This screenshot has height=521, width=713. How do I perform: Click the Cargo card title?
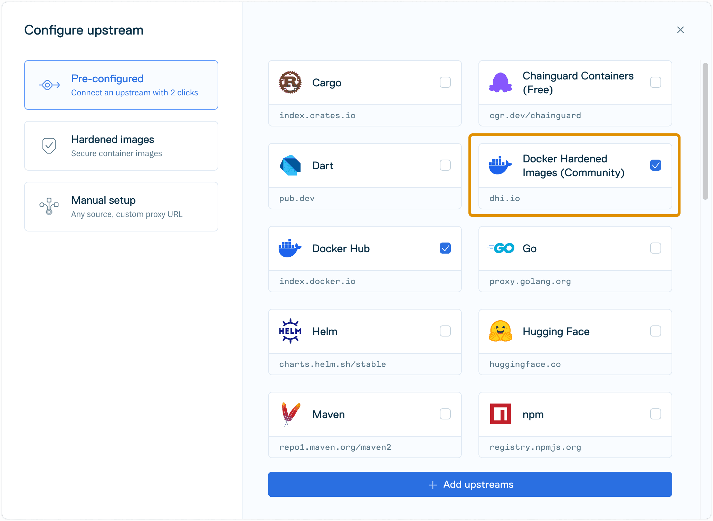coord(326,83)
